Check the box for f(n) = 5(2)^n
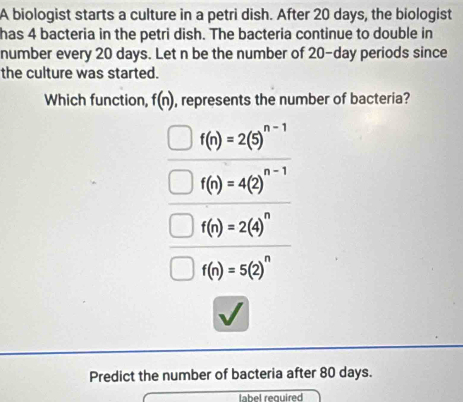This screenshot has width=463, height=402. [182, 269]
